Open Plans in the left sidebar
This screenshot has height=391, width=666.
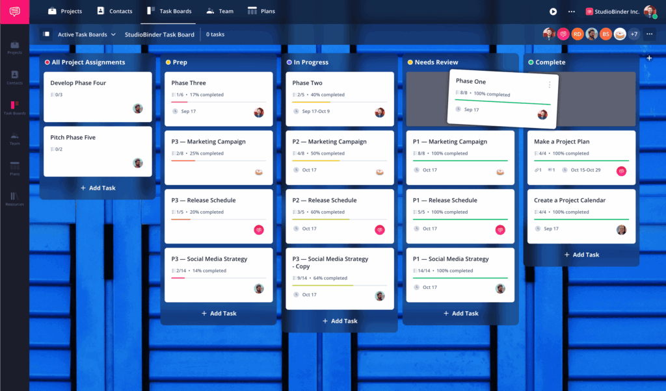tap(14, 169)
